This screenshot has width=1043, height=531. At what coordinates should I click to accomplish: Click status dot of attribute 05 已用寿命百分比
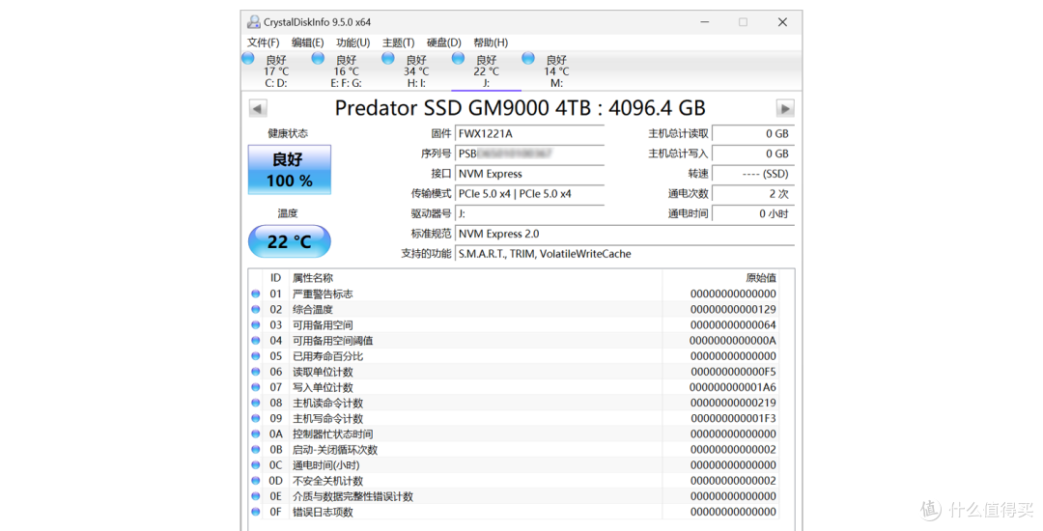[255, 356]
